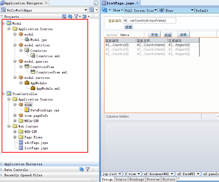
Task: Switch to the Source tab
Action: point(121,179)
